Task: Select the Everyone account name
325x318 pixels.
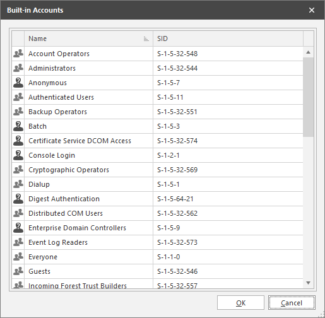Action: pos(43,257)
